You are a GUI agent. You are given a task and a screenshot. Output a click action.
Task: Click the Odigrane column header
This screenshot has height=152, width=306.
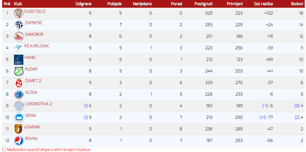pos(83,4)
